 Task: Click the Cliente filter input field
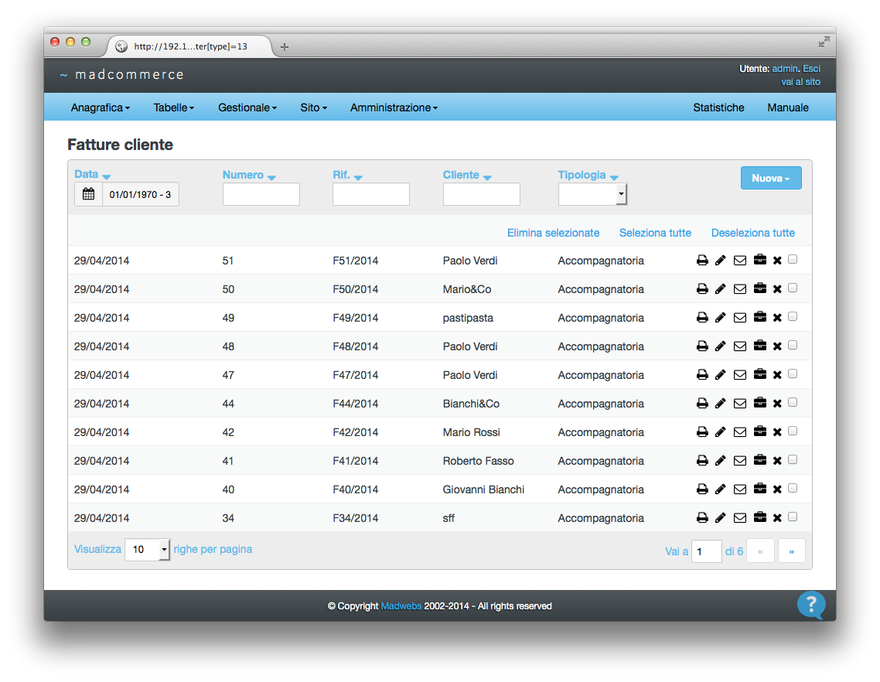(x=482, y=194)
